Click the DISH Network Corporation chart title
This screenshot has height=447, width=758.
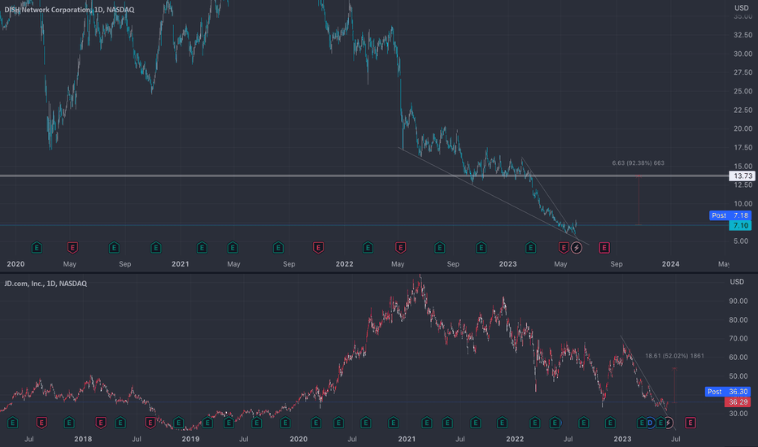70,10
